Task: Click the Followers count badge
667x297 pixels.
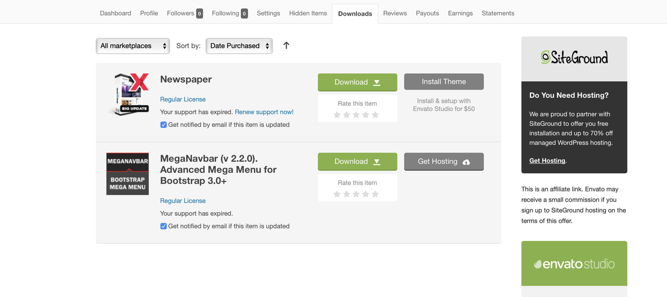Action: (x=200, y=14)
